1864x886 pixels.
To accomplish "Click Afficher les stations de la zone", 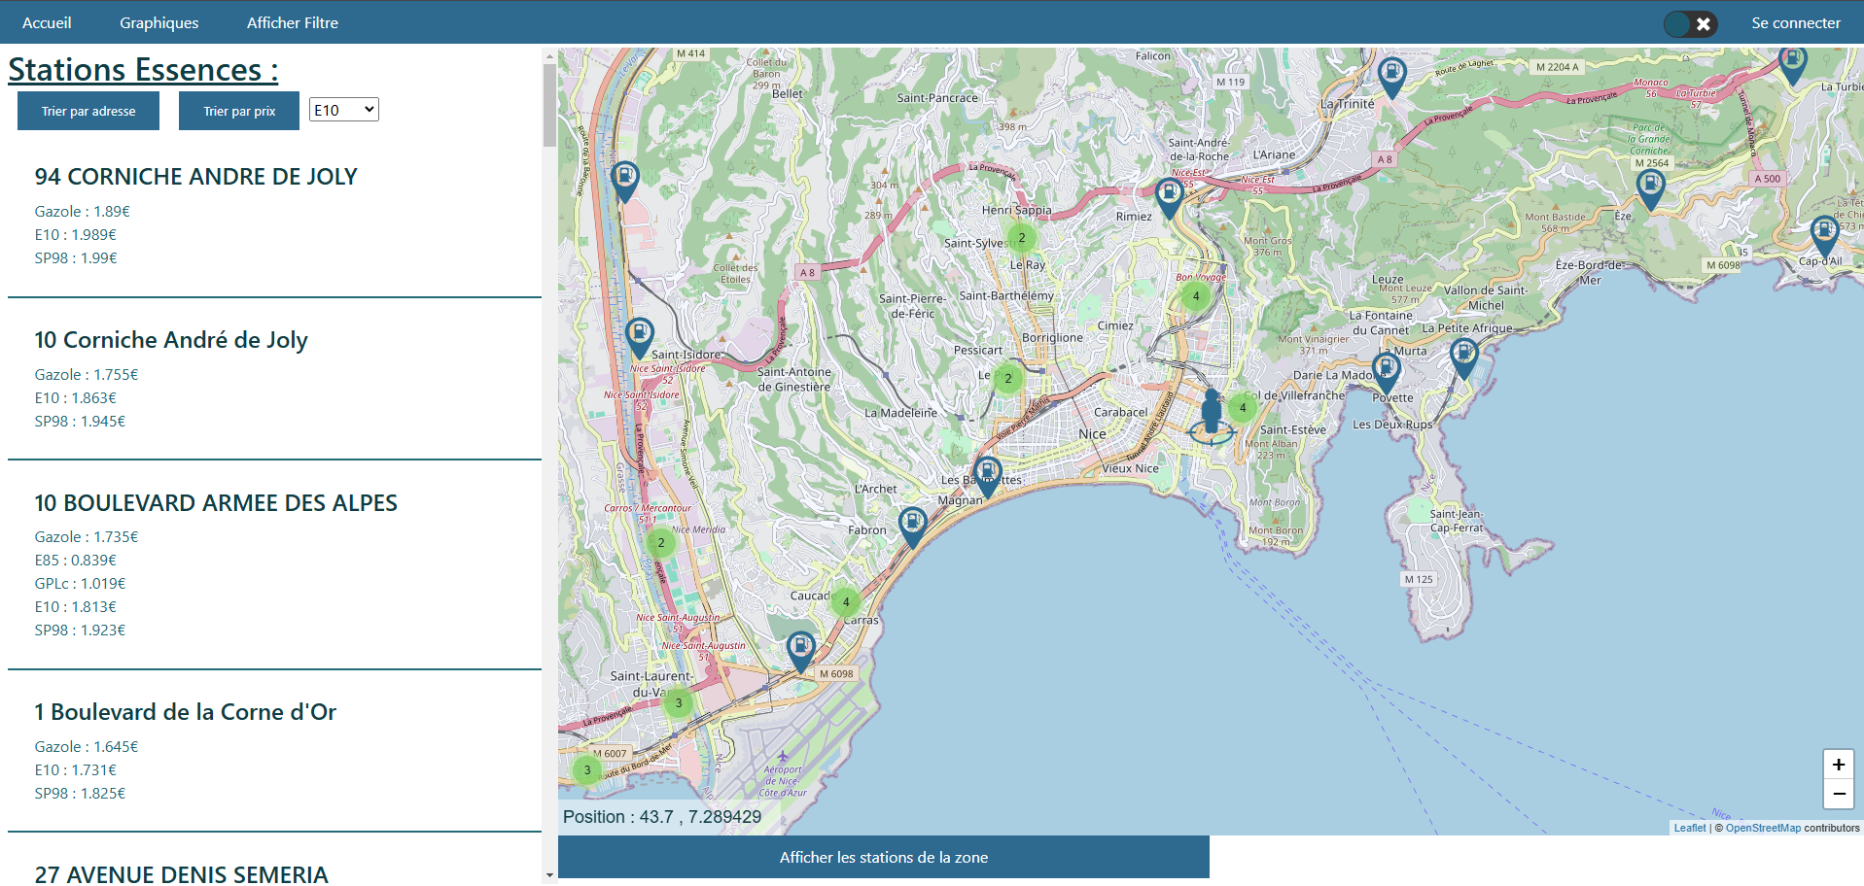I will (885, 857).
